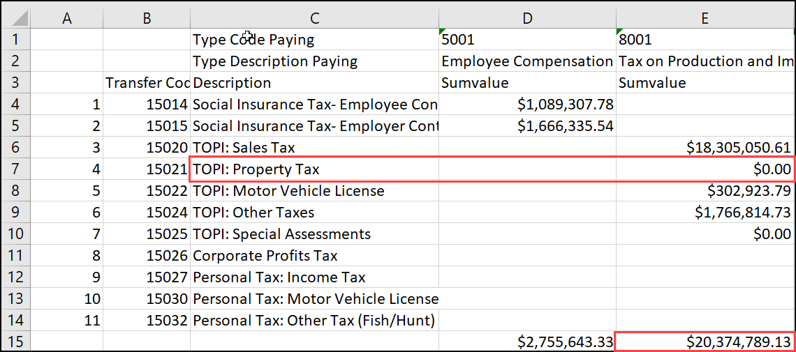Select the $302,923.79 value
Image resolution: width=796 pixels, height=352 pixels.
click(705, 191)
